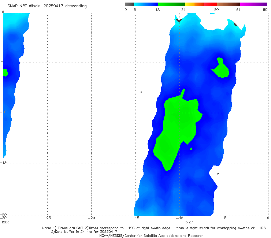Click the title text 'SMAP NRT Winds 20250417 descending'

tap(47, 6)
